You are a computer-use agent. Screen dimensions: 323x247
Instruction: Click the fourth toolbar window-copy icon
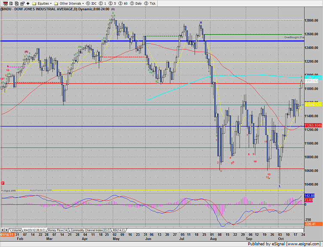(22, 3)
